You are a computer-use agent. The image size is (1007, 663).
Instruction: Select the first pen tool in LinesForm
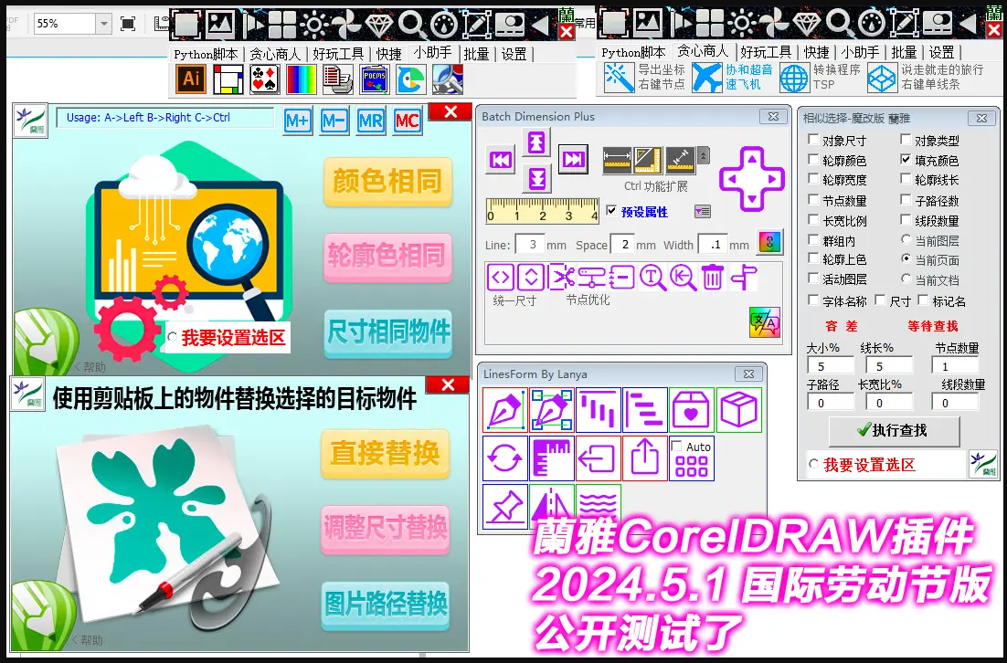tap(504, 410)
